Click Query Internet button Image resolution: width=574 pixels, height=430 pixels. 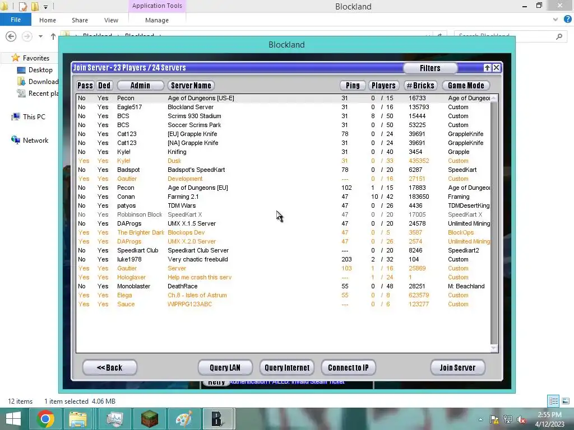[287, 367]
